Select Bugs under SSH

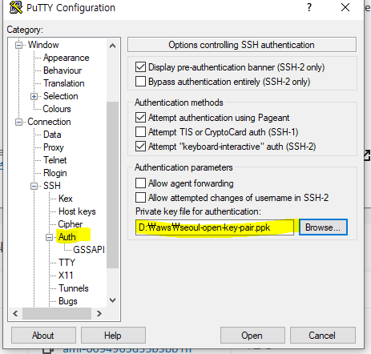tap(68, 301)
